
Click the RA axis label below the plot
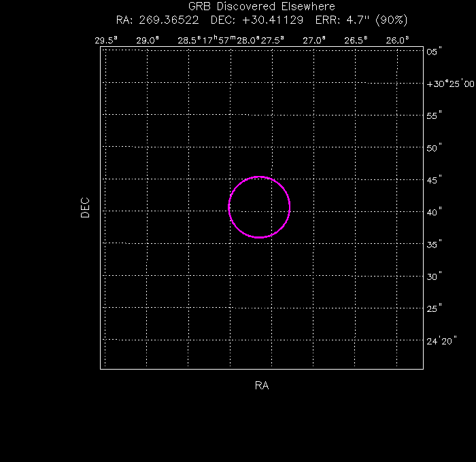tap(262, 386)
